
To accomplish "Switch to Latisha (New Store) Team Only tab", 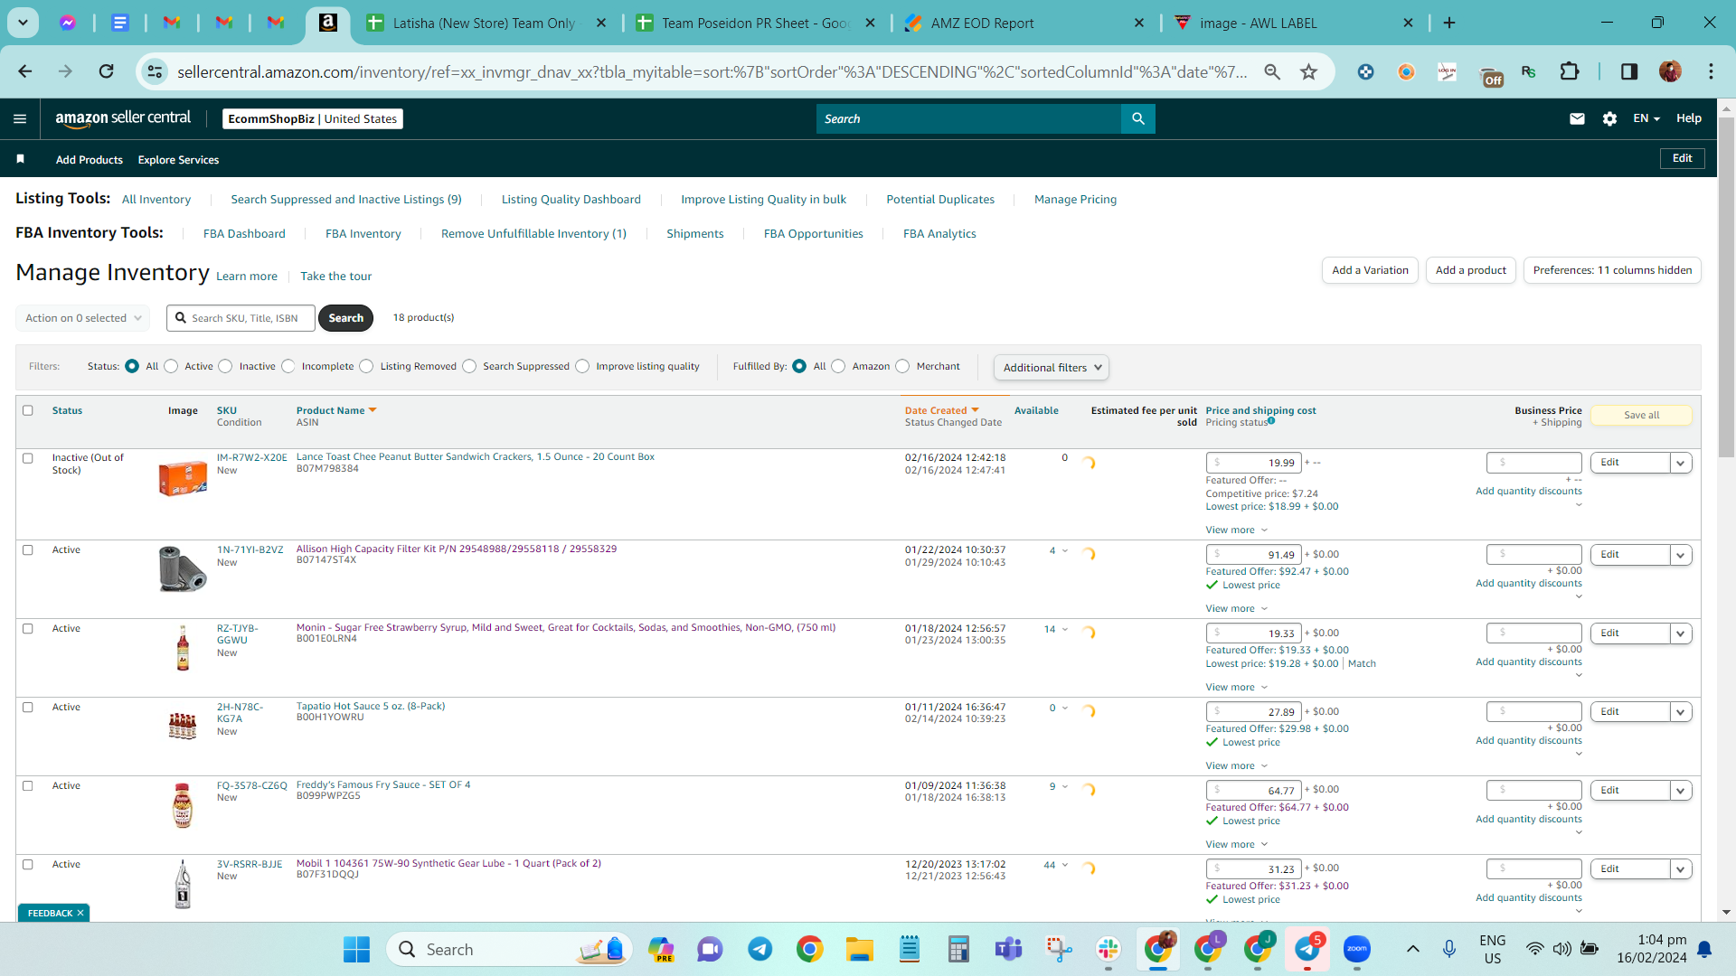I will pyautogui.click(x=484, y=23).
